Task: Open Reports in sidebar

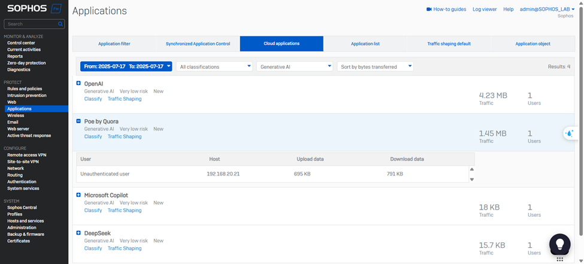Action: point(15,56)
